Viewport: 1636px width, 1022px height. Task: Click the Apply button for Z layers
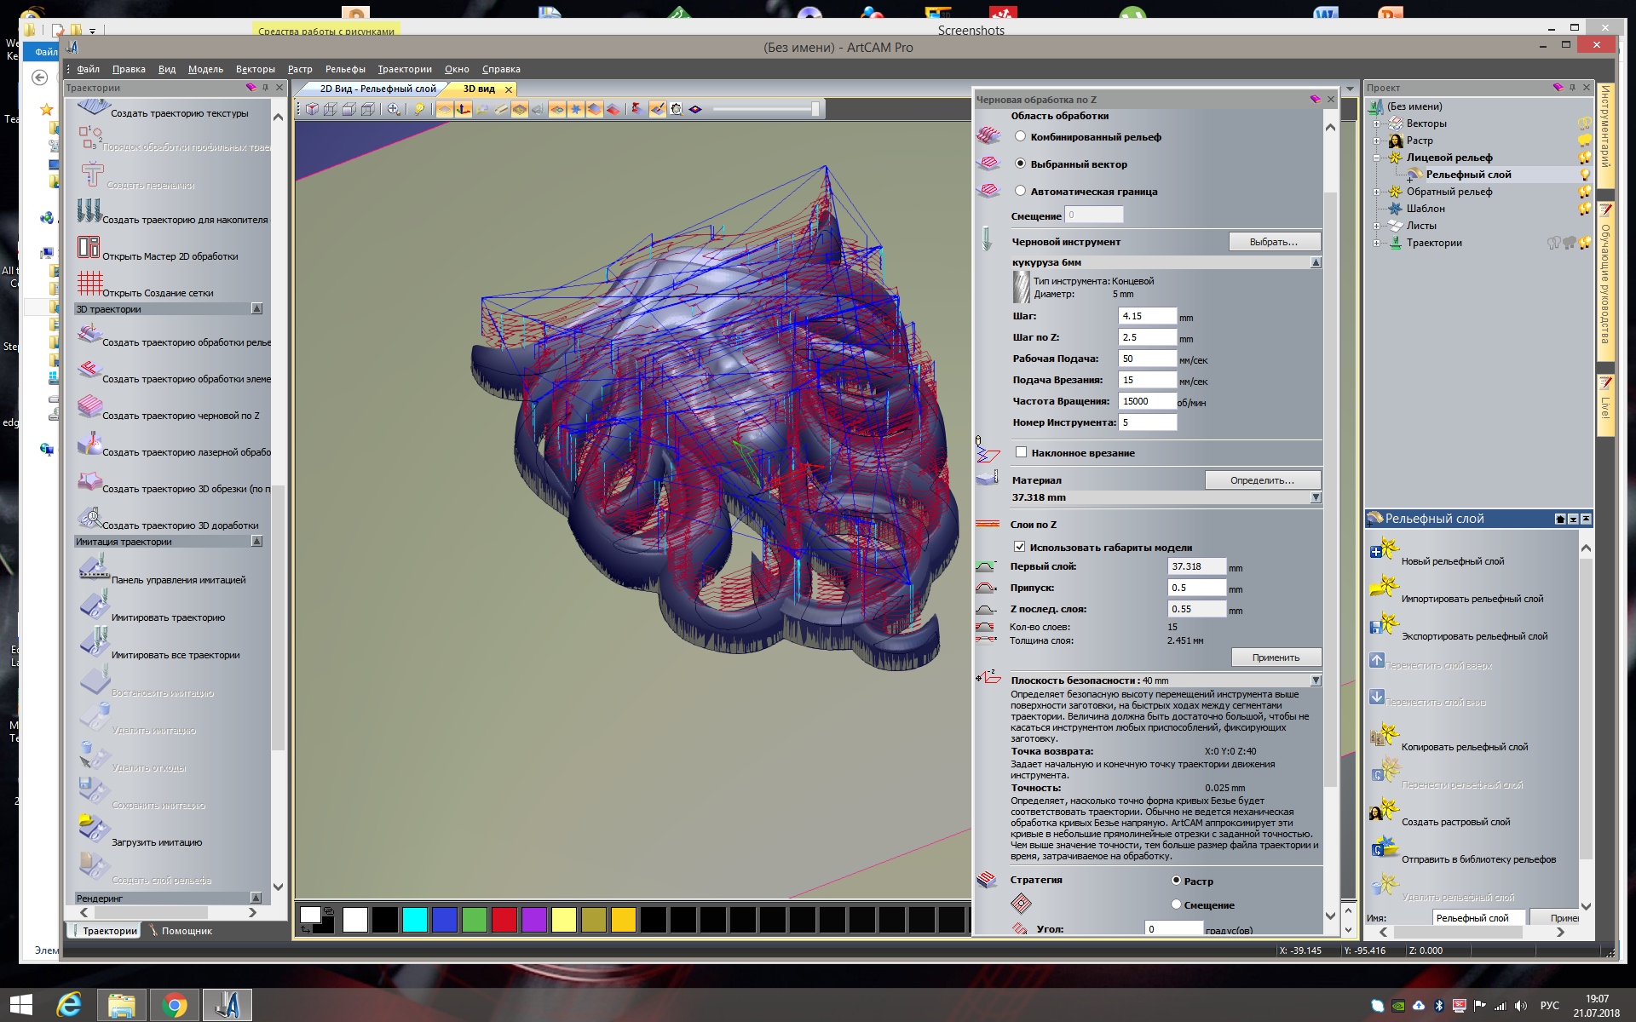click(1276, 657)
